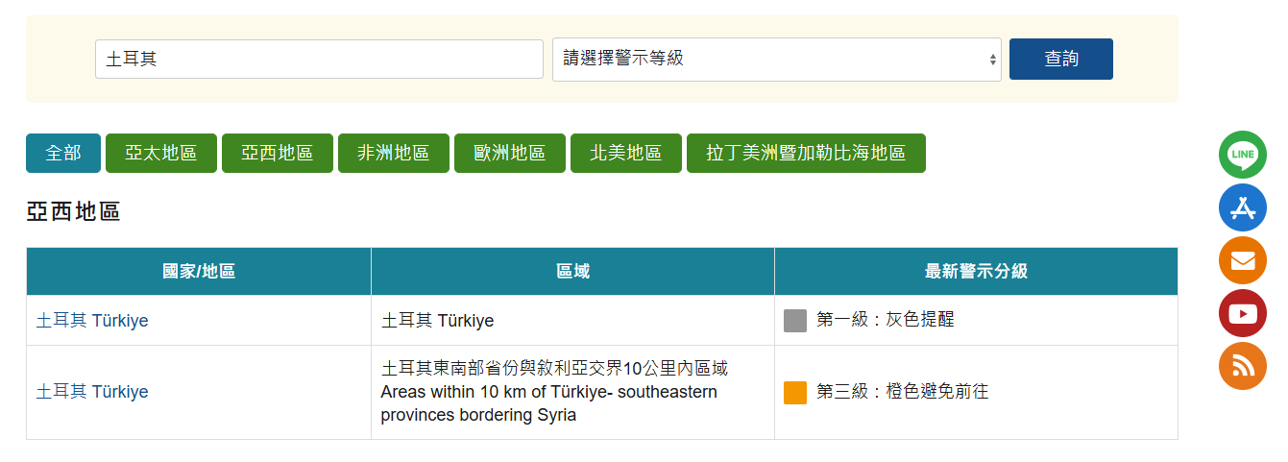This screenshot has width=1288, height=462.
Task: Select the 北美地區 tab
Action: pyautogui.click(x=626, y=154)
